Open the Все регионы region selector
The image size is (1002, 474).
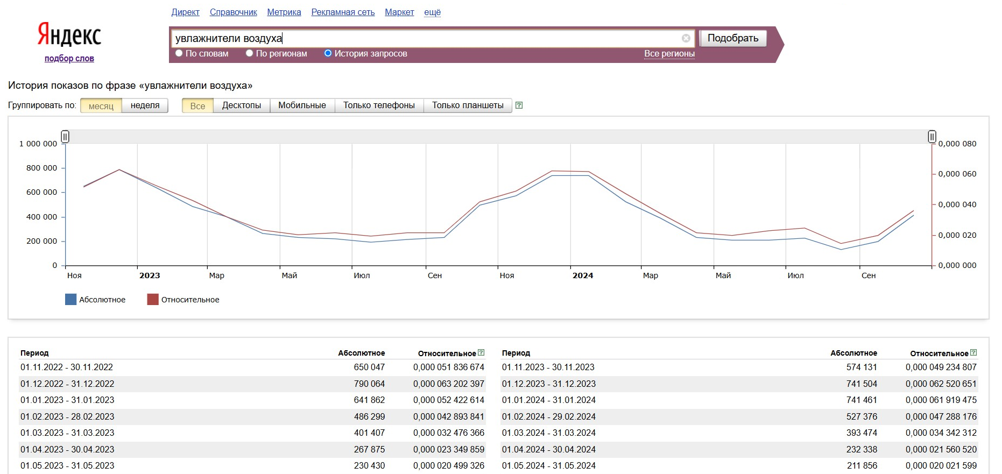[669, 54]
